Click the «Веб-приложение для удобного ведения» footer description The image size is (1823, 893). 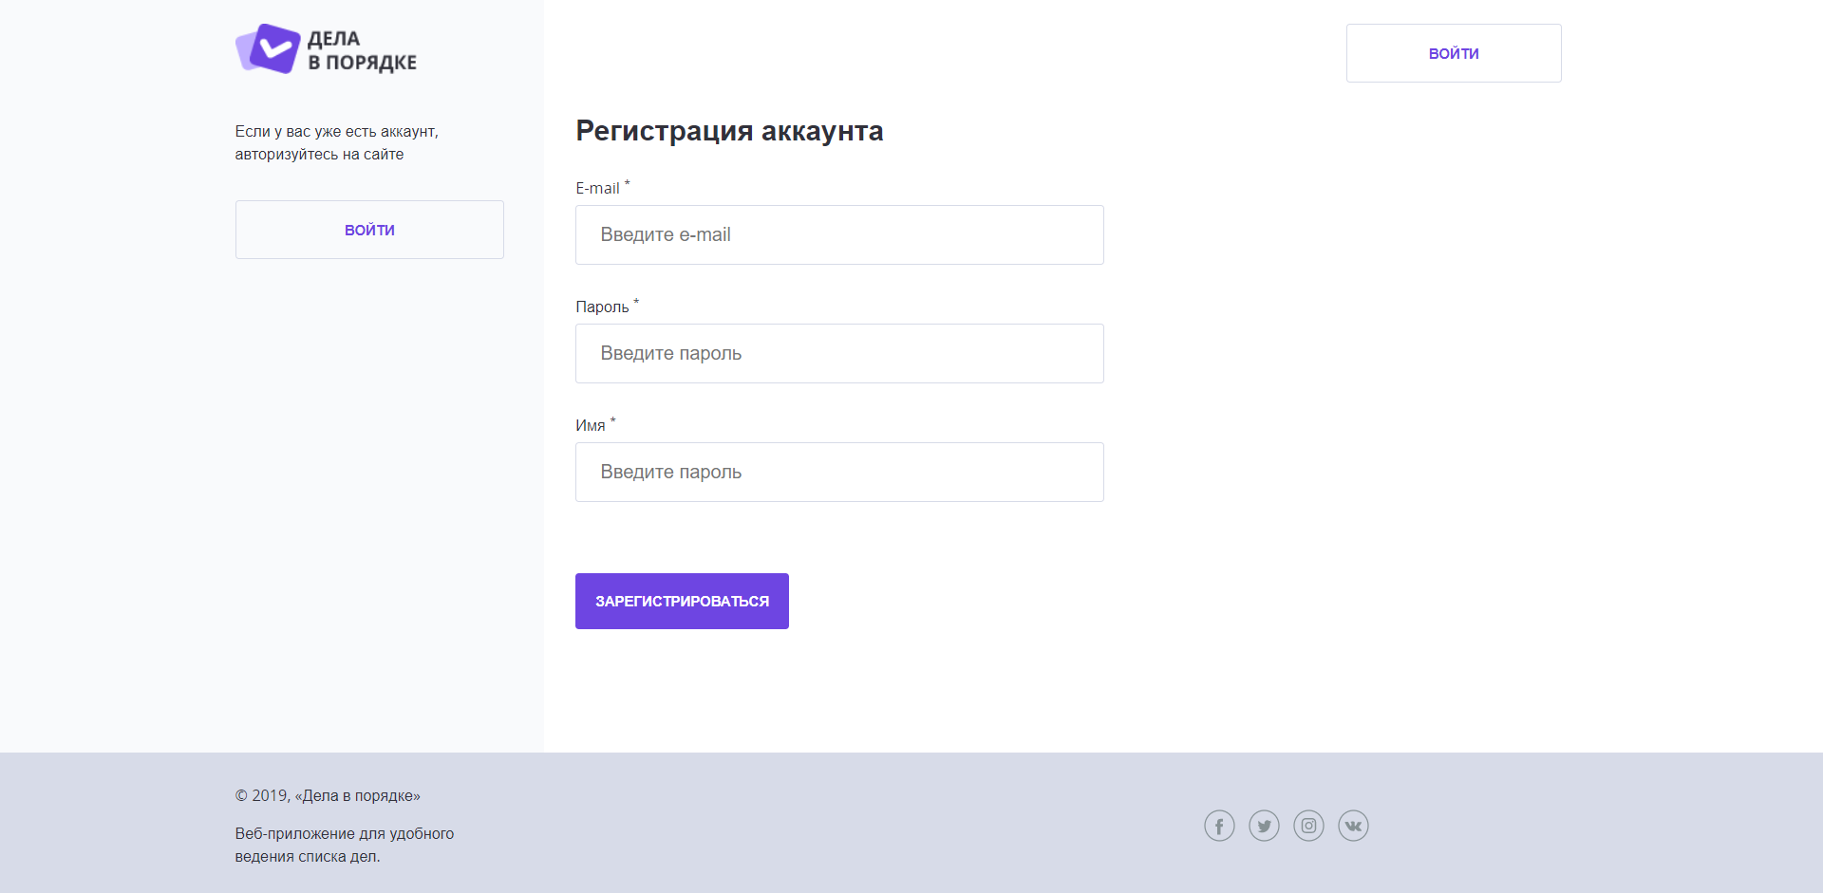[345, 845]
